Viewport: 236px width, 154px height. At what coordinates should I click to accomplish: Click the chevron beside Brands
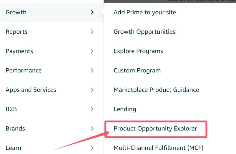(92, 128)
